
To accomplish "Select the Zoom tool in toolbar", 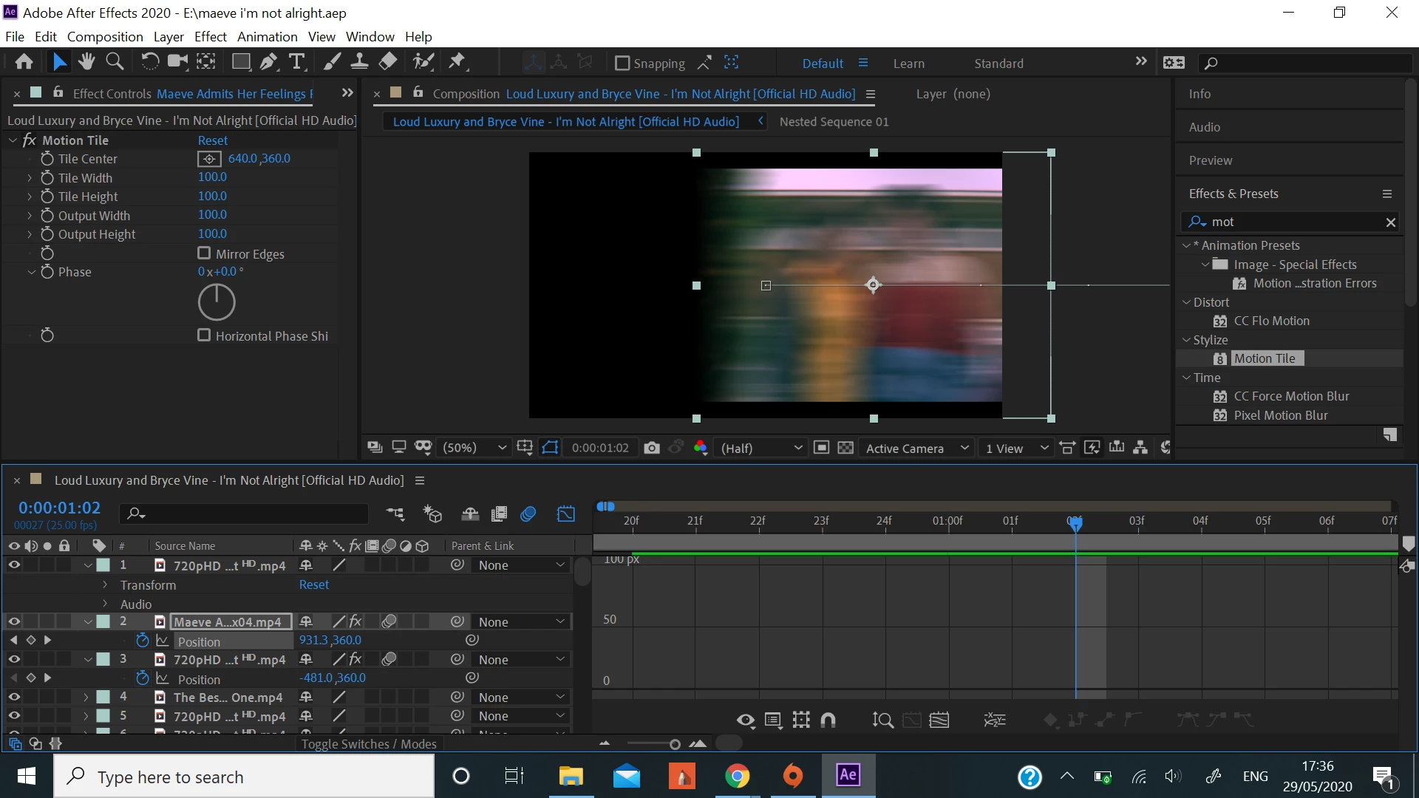I will pos(115,62).
